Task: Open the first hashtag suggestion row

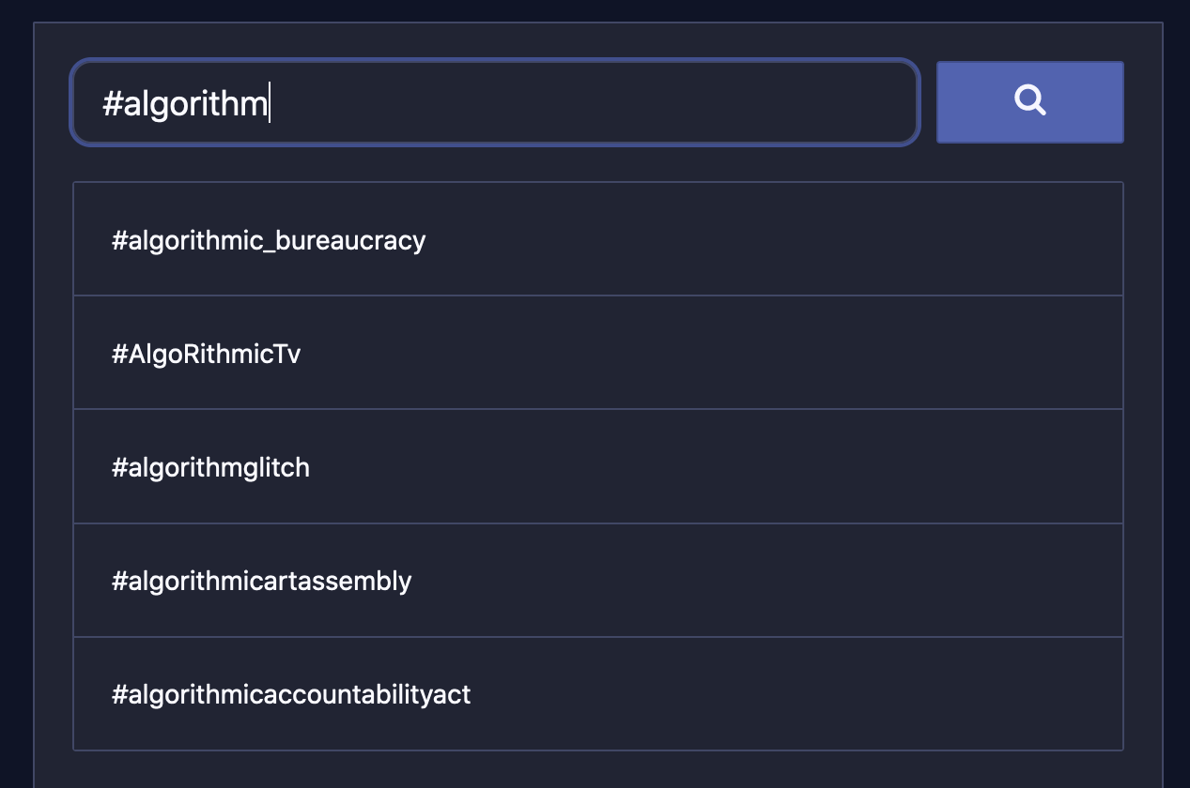Action: pyautogui.click(x=598, y=239)
